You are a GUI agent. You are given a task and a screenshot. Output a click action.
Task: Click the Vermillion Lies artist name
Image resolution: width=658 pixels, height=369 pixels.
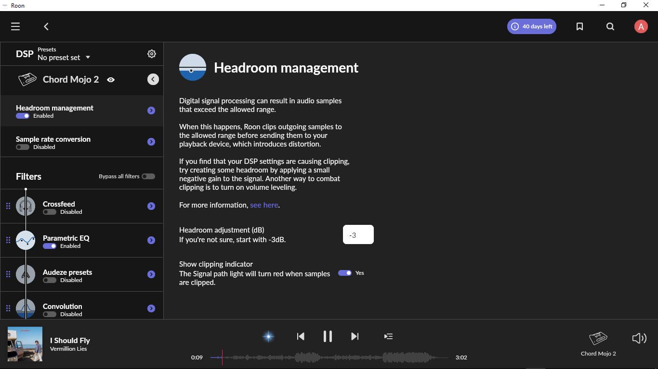pyautogui.click(x=68, y=349)
